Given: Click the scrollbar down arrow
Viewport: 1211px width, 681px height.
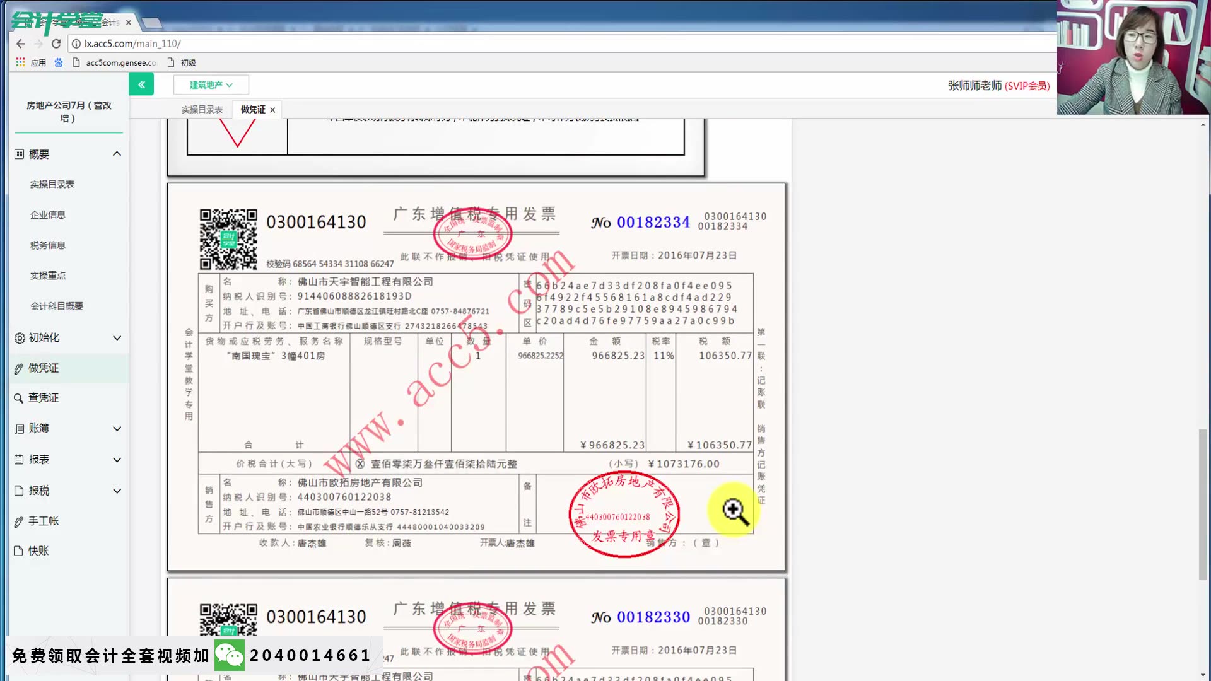Looking at the screenshot, I should [1203, 675].
